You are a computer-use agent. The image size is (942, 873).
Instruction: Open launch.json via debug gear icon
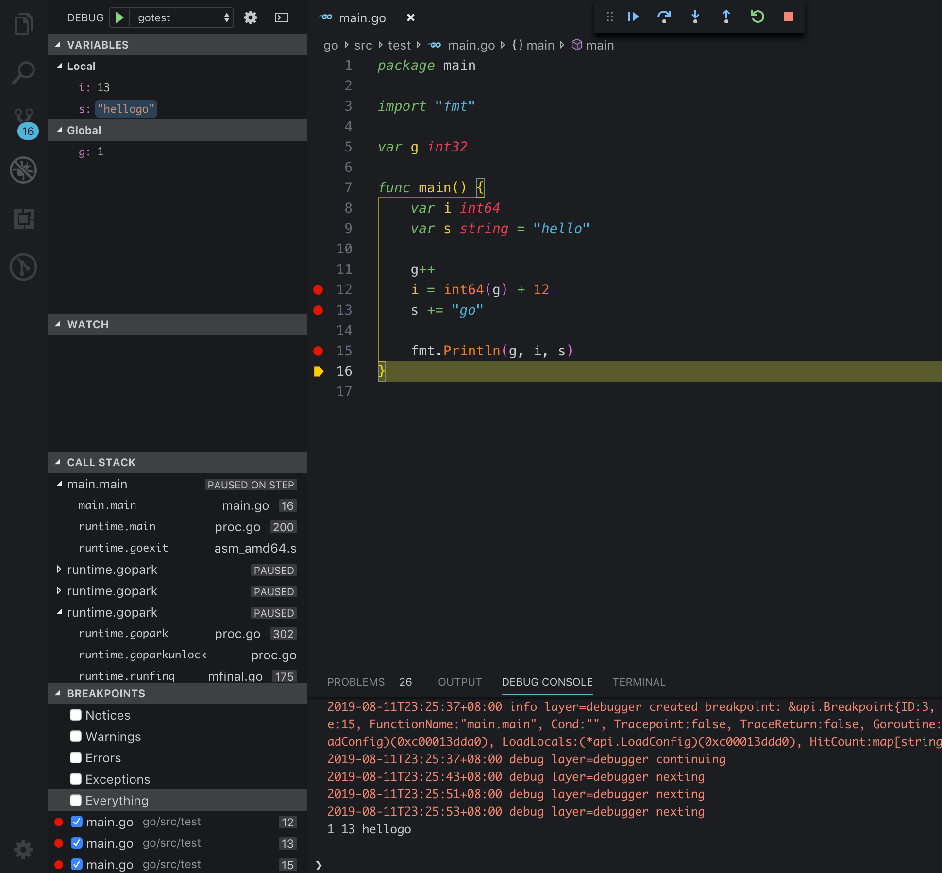coord(251,17)
